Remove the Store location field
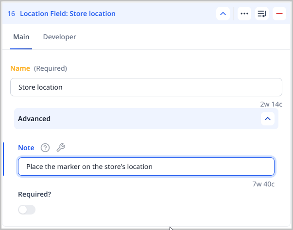 tap(279, 14)
